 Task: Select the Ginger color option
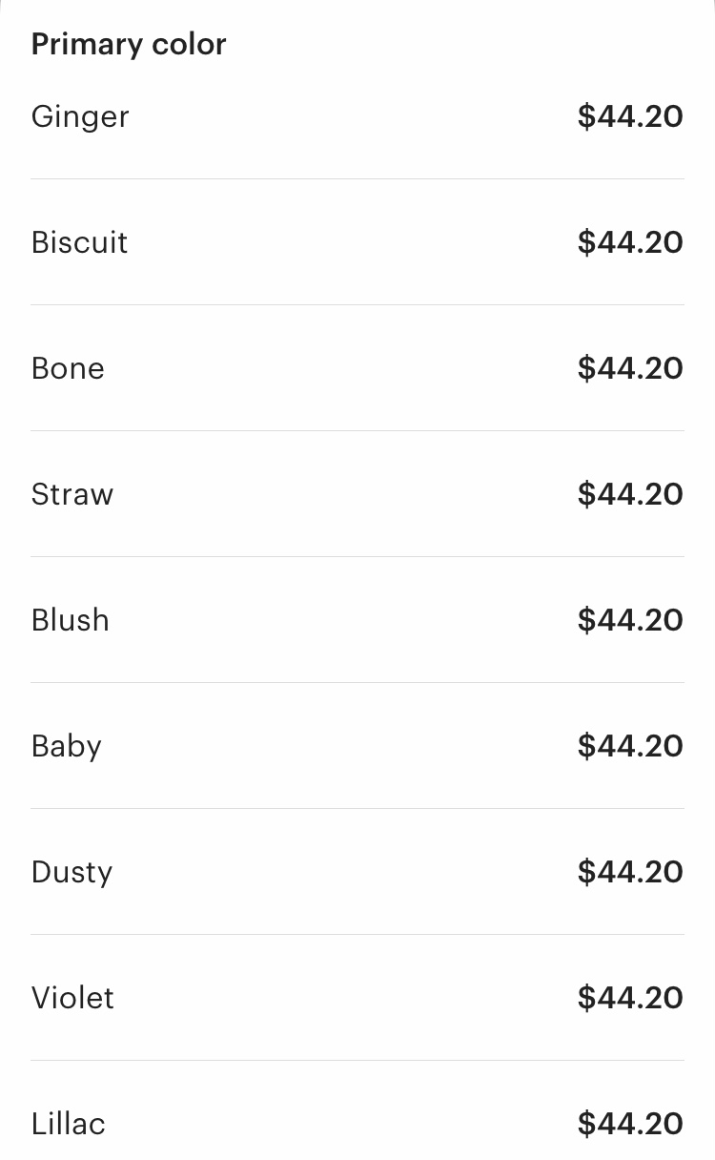357,116
